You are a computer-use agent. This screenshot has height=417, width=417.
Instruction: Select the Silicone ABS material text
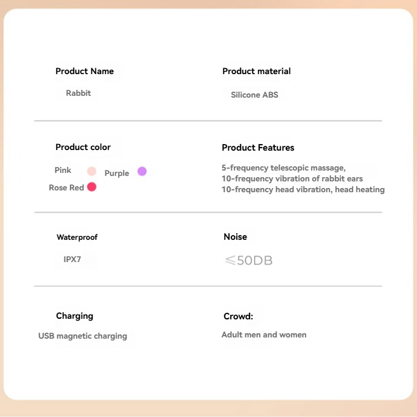(x=254, y=95)
